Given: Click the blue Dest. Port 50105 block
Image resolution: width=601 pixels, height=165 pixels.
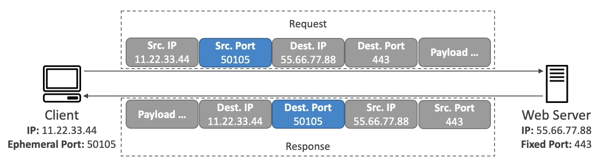Looking at the screenshot, I should pyautogui.click(x=308, y=115).
